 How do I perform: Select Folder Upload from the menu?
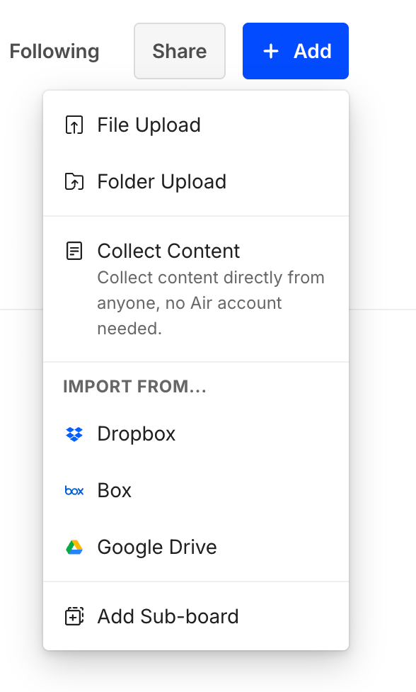[x=161, y=181]
